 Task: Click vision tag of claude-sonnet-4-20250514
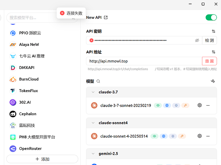pyautogui.click(x=155, y=136)
